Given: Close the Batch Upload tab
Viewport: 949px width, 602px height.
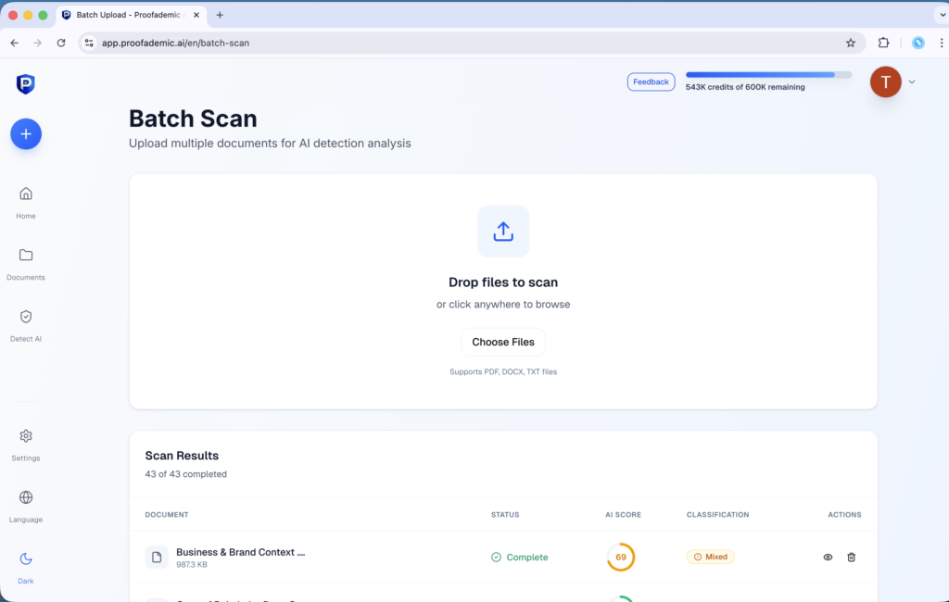Looking at the screenshot, I should click(196, 15).
